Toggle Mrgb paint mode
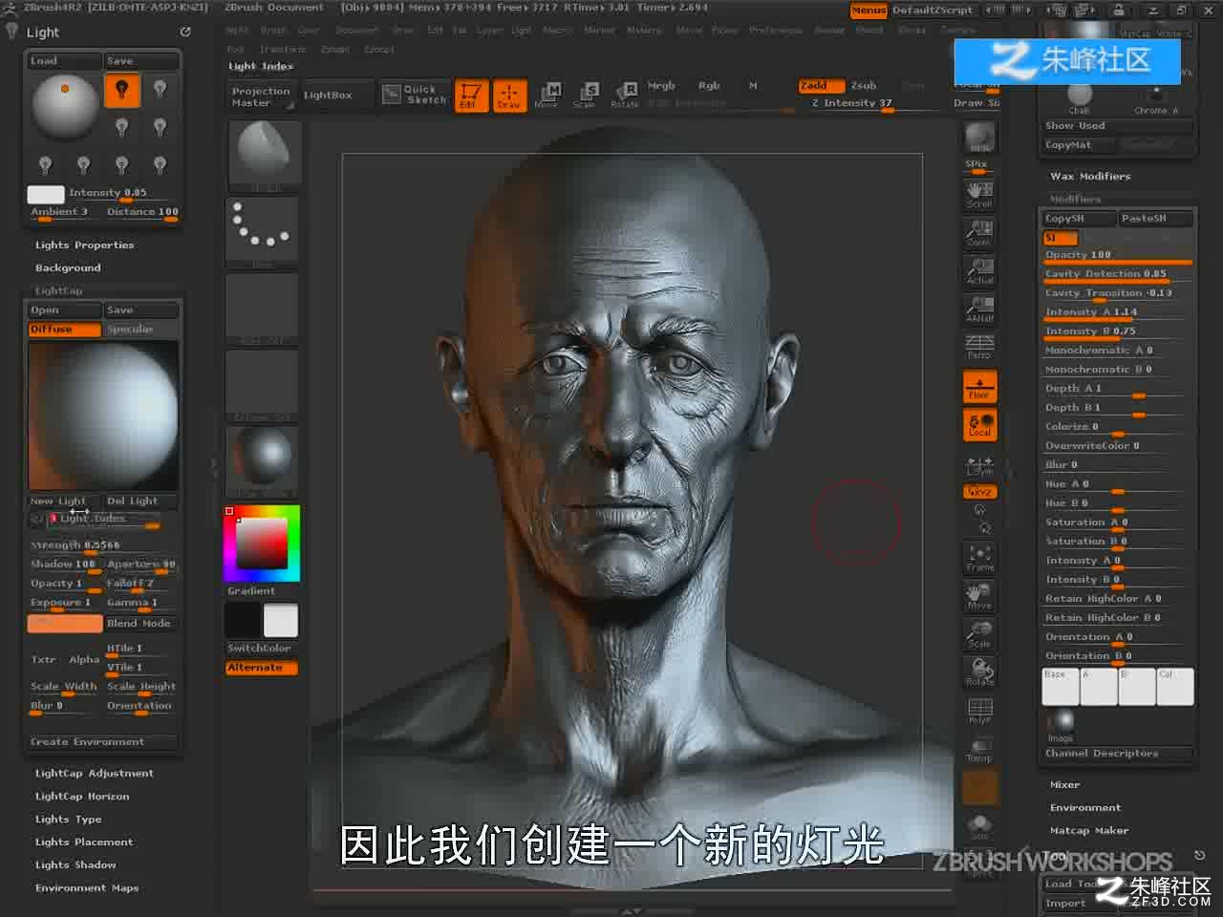 [661, 86]
